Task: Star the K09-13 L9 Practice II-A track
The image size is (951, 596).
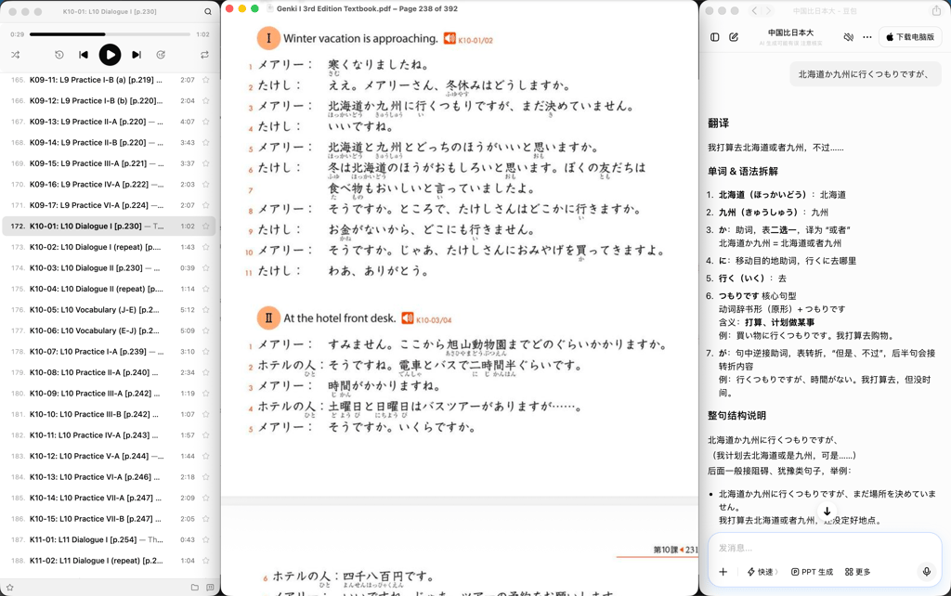Action: [206, 122]
